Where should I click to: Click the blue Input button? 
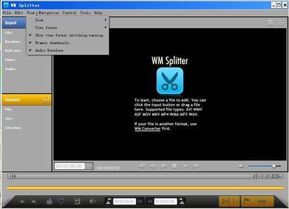point(14,23)
